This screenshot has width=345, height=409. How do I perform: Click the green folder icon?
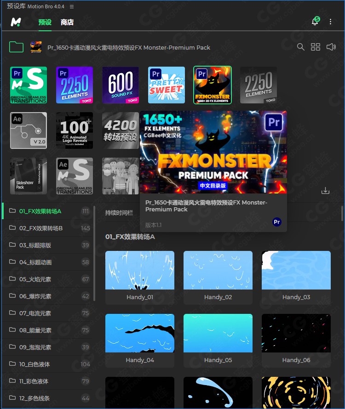[16, 47]
